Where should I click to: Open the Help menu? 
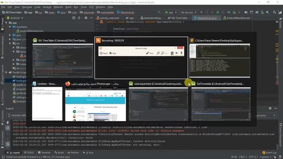click(x=110, y=7)
